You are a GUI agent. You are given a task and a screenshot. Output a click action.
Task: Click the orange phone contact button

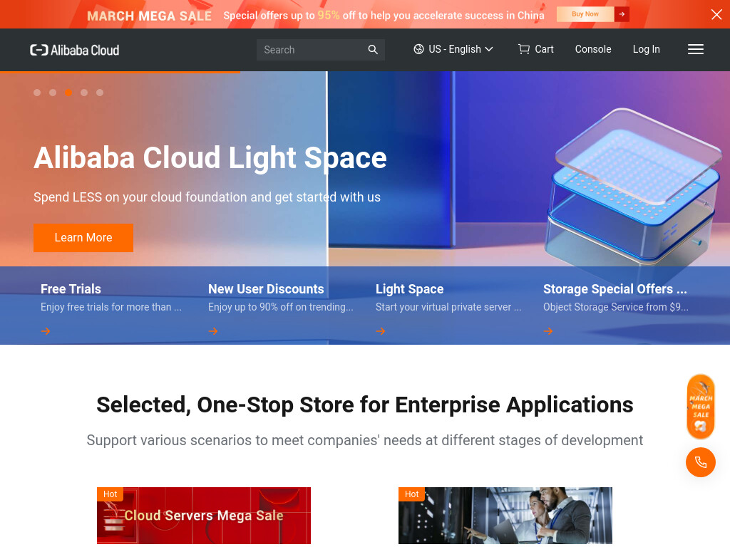701,462
